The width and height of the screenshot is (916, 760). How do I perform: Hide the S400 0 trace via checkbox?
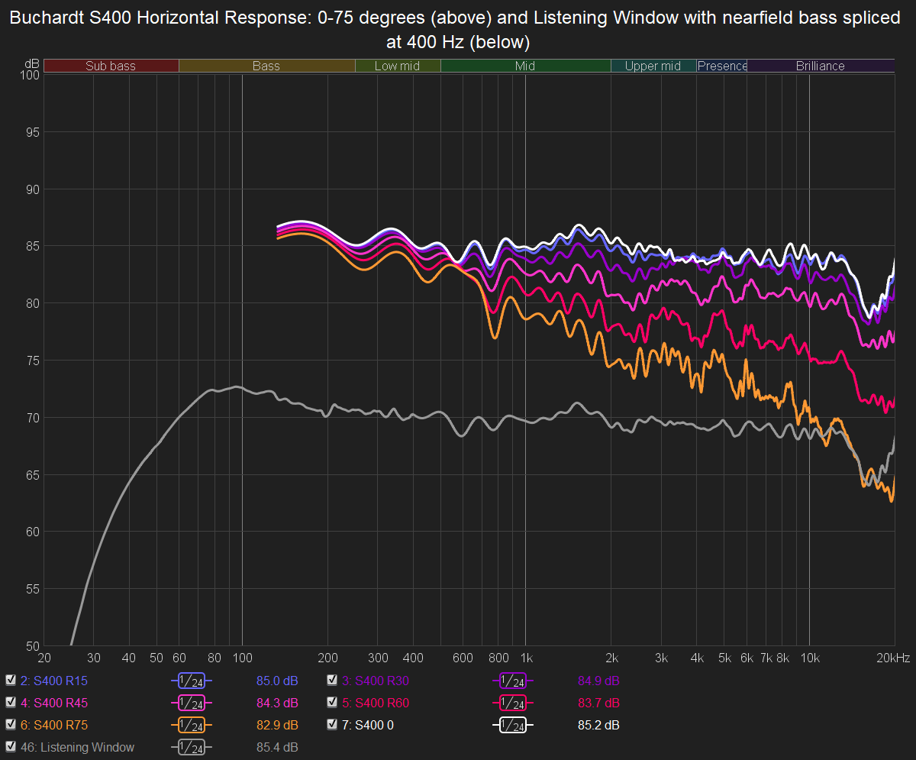click(x=331, y=724)
